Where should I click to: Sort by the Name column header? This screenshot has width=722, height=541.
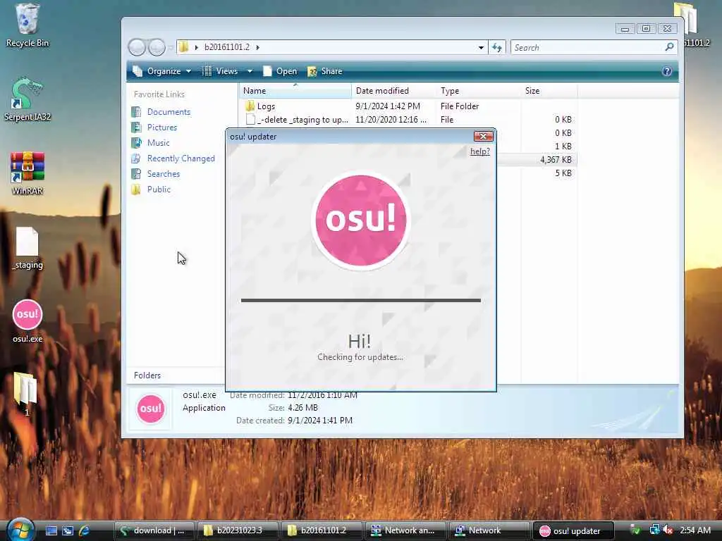pyautogui.click(x=295, y=91)
